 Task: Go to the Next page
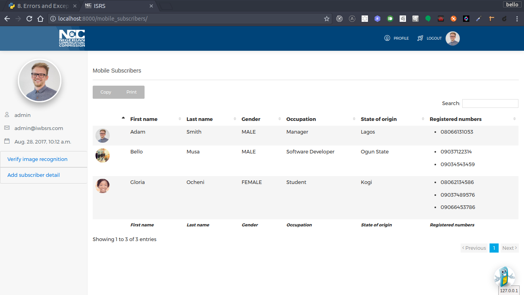[509, 248]
